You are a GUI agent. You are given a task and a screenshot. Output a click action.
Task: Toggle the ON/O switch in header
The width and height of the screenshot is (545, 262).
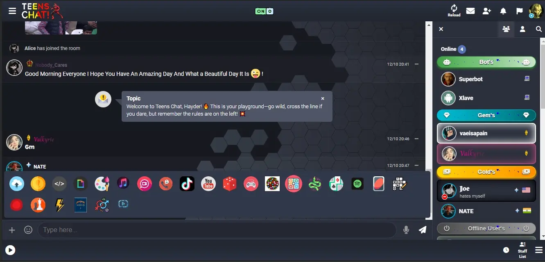(x=264, y=11)
